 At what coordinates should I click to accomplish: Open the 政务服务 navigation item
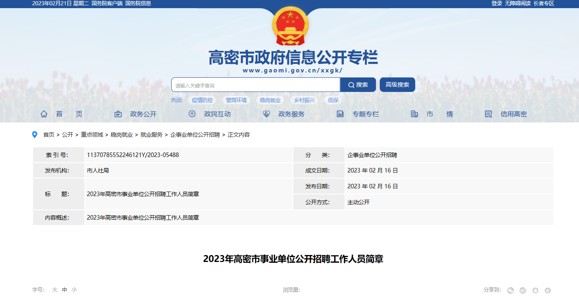point(291,114)
